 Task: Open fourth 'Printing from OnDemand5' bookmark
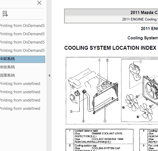22,51
